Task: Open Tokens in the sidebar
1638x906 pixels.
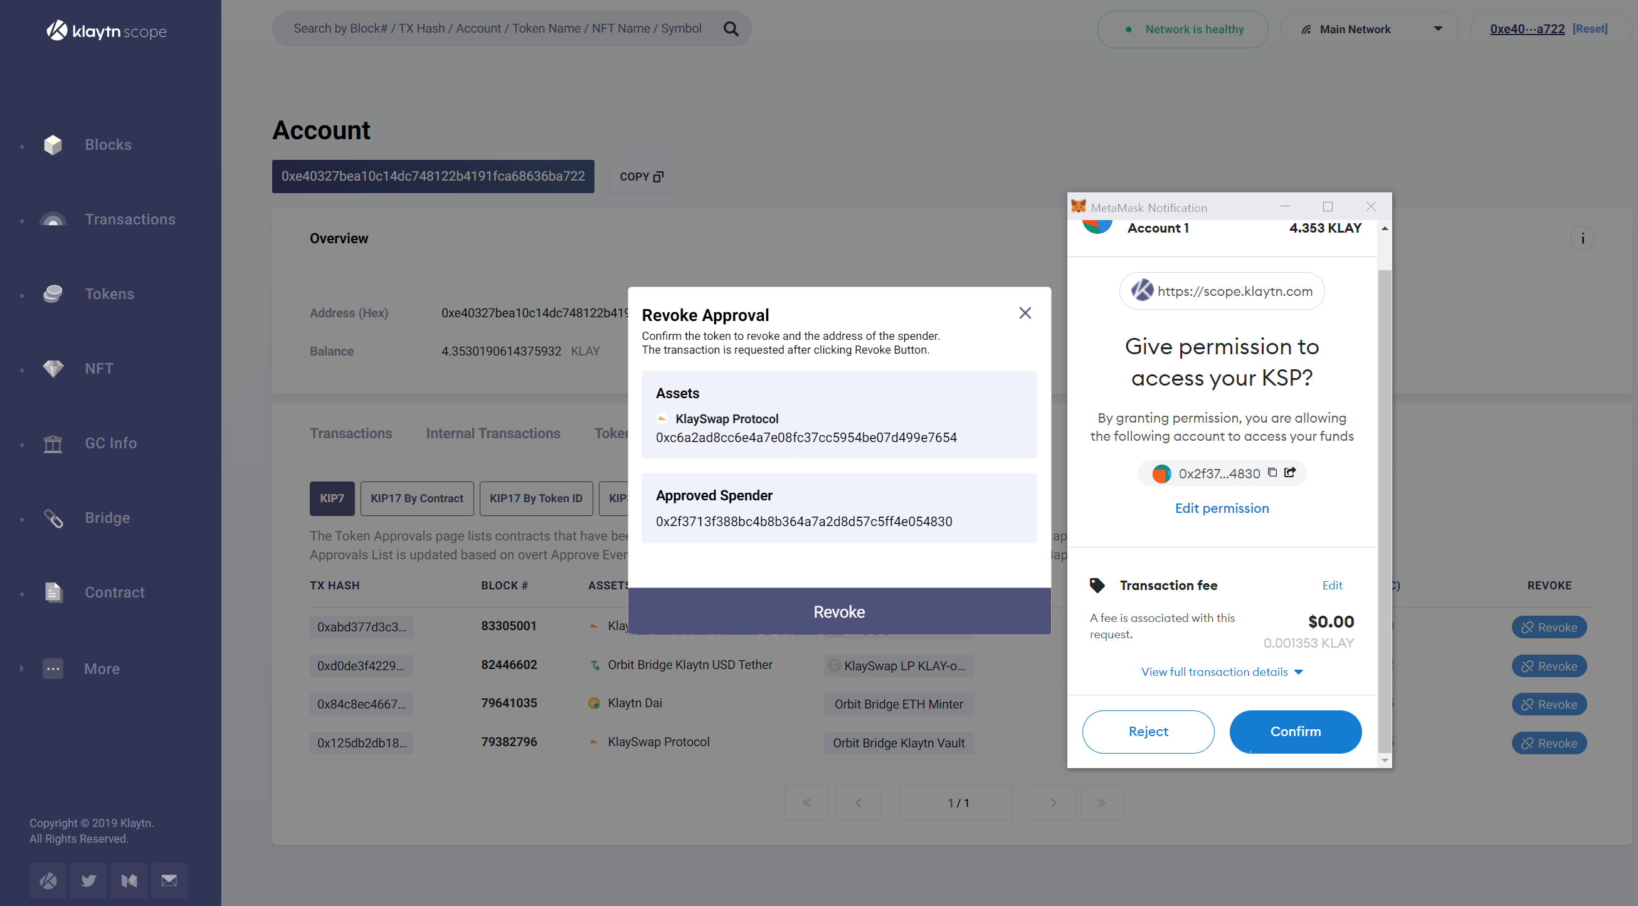Action: pyautogui.click(x=109, y=293)
